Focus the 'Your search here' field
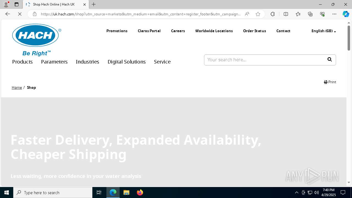Screen dimensions: 352x198 [x=264, y=60]
